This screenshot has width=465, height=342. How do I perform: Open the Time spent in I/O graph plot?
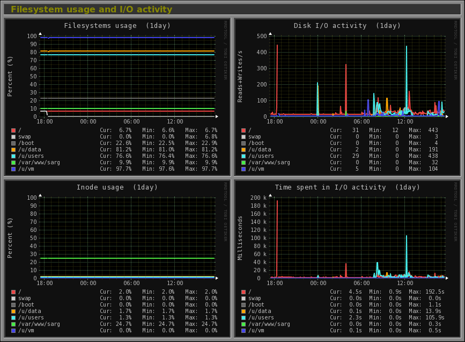[358, 238]
